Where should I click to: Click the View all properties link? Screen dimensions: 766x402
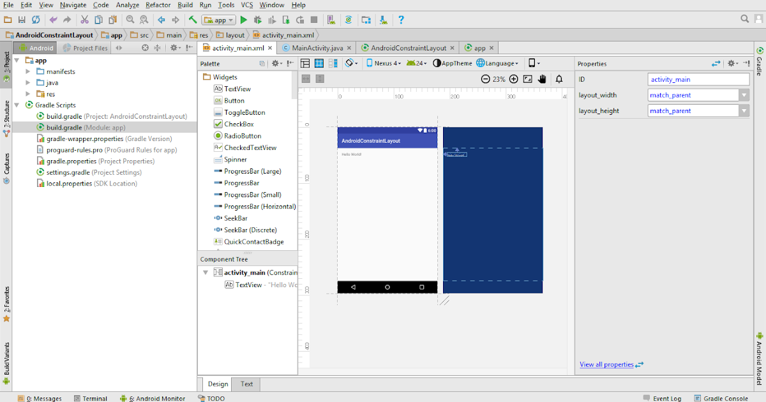pyautogui.click(x=606, y=364)
